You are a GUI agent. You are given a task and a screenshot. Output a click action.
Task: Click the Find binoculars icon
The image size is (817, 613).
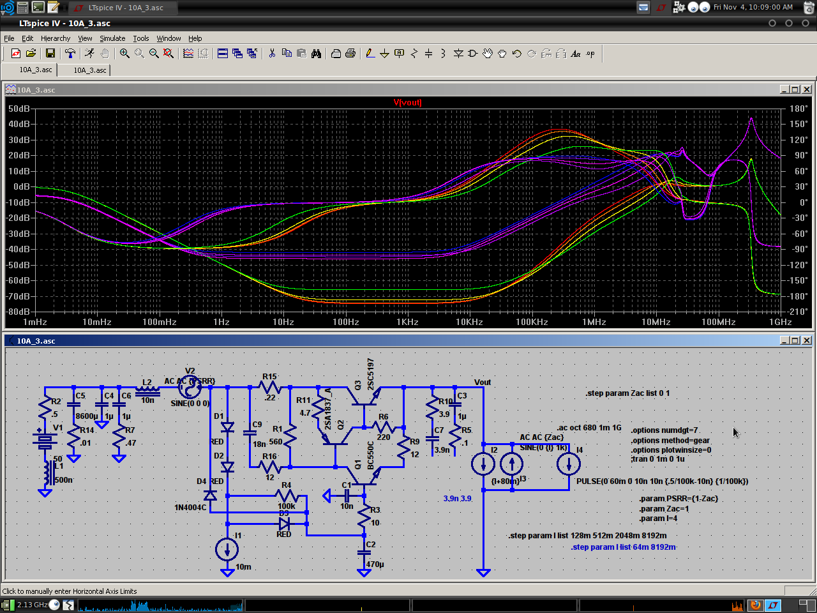pos(316,54)
